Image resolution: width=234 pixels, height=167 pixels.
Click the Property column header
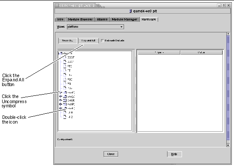pos(159,52)
